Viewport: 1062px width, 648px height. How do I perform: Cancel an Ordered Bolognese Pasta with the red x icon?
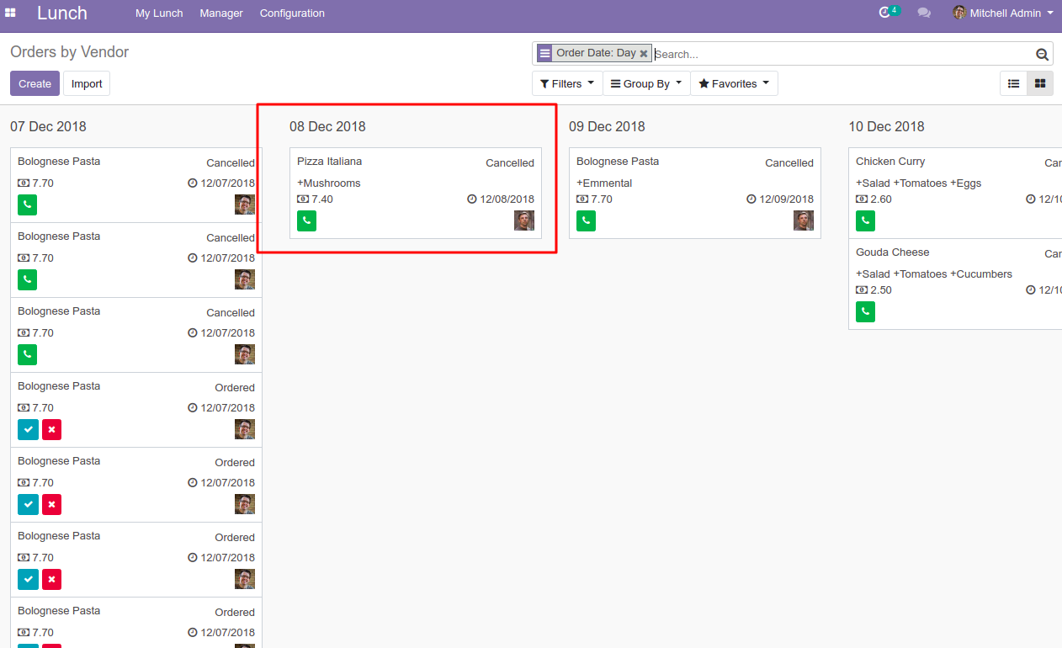point(51,429)
